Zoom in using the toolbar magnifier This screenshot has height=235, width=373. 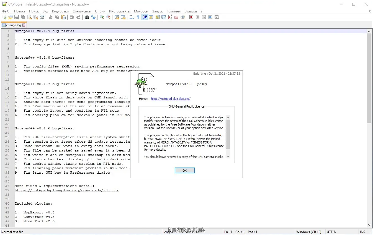102,17
